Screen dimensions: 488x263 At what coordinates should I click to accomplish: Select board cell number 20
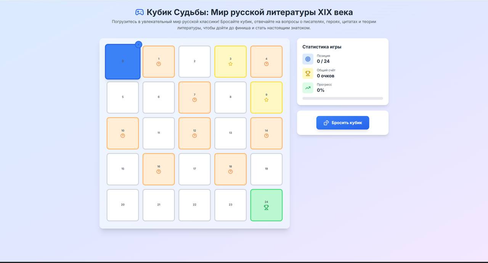click(123, 205)
